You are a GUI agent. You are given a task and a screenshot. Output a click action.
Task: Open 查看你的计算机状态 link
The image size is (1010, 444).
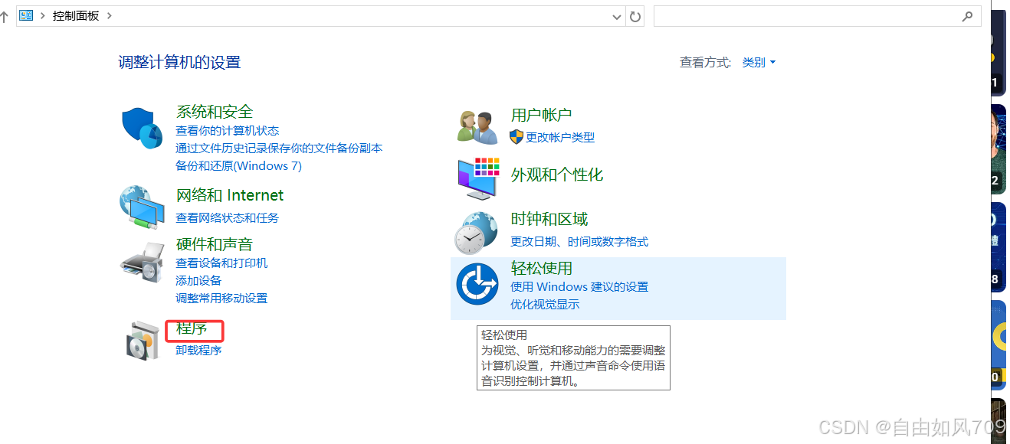tap(228, 131)
